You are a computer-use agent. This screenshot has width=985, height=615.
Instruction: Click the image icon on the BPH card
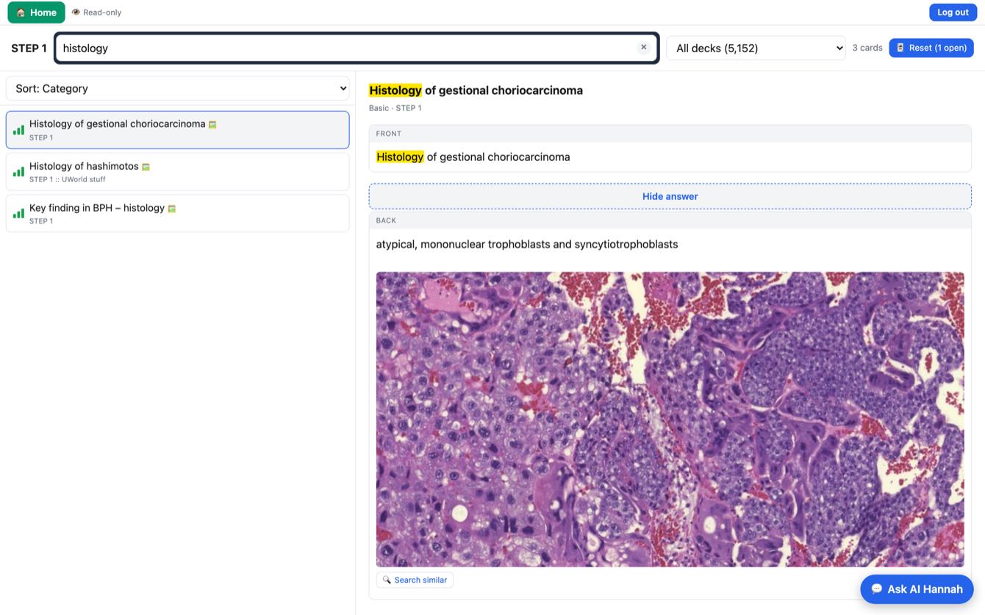tap(171, 209)
